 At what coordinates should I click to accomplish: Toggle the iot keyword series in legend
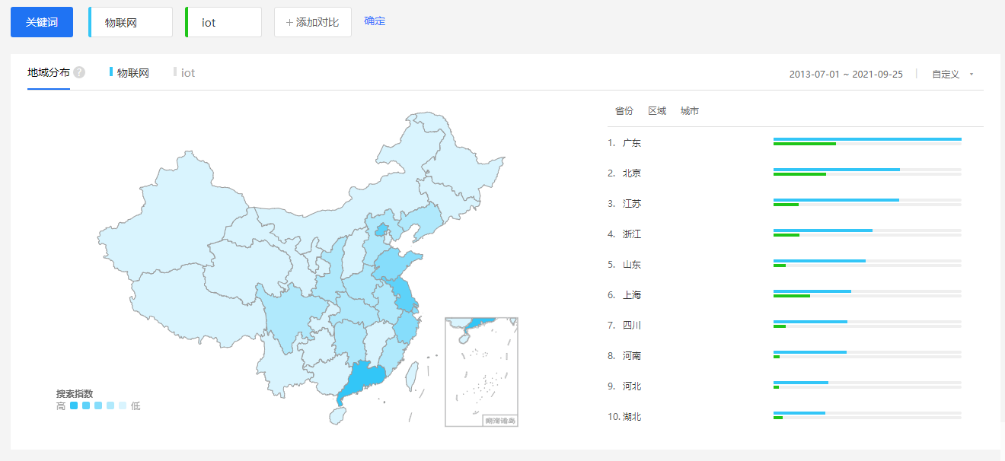coord(187,73)
